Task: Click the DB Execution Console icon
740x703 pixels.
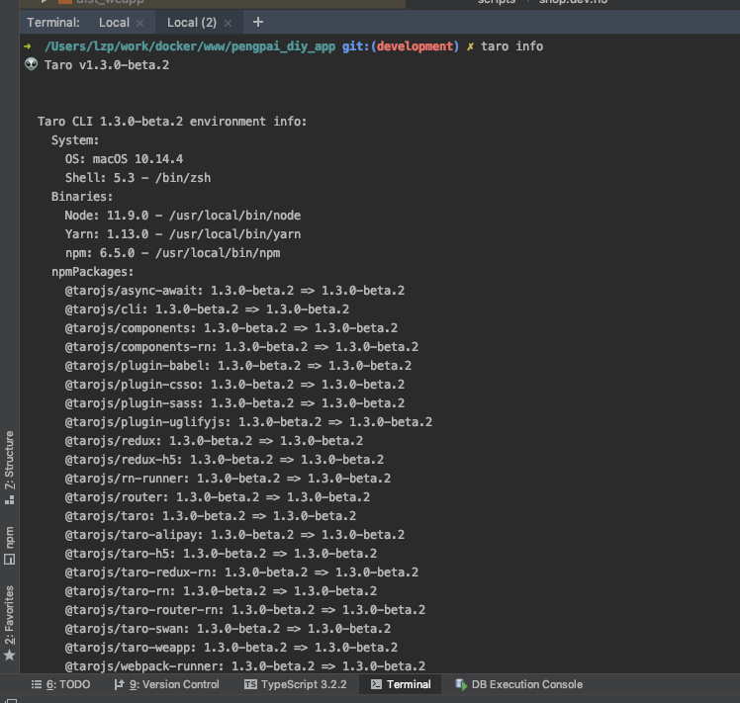Action: tap(461, 684)
